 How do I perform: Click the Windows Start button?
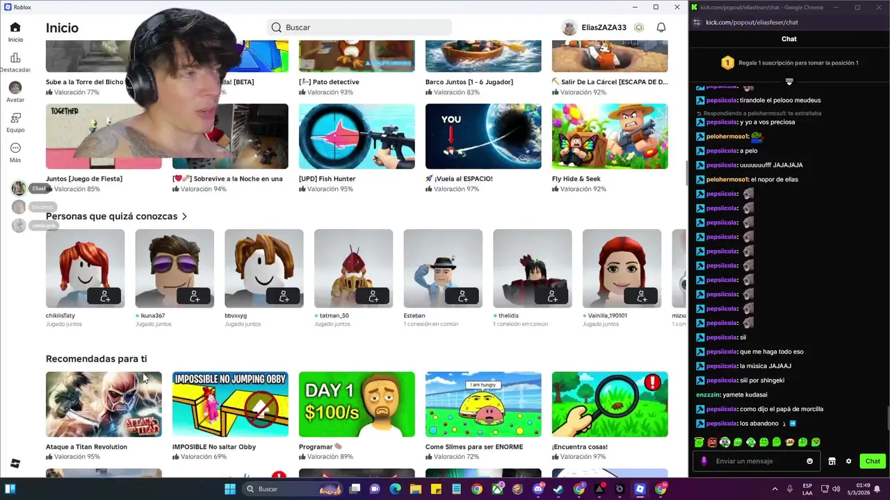click(230, 489)
